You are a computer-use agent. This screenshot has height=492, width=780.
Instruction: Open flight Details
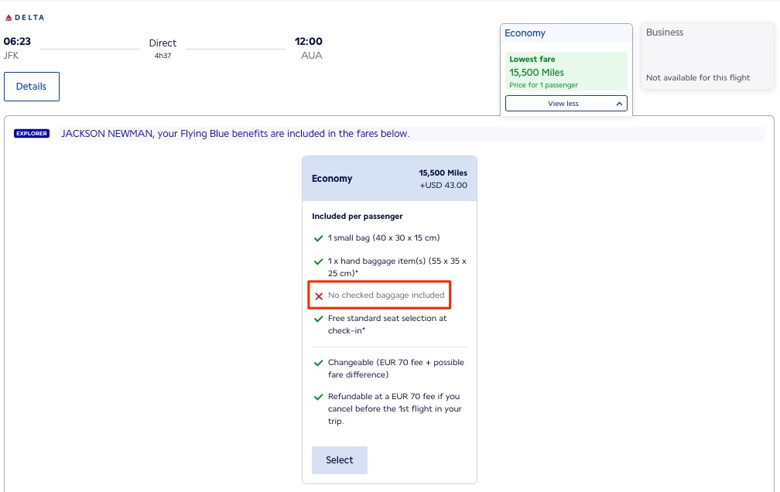pyautogui.click(x=32, y=87)
